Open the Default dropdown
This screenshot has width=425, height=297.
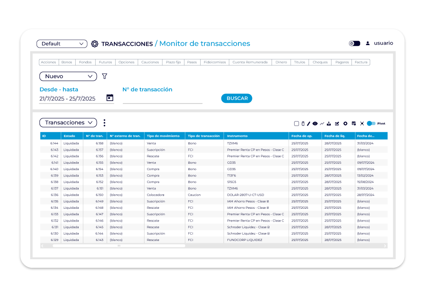tap(62, 44)
